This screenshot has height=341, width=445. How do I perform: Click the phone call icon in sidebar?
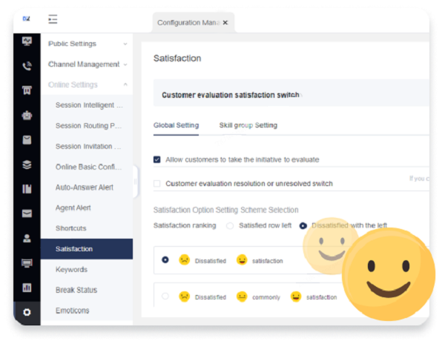coord(27,65)
